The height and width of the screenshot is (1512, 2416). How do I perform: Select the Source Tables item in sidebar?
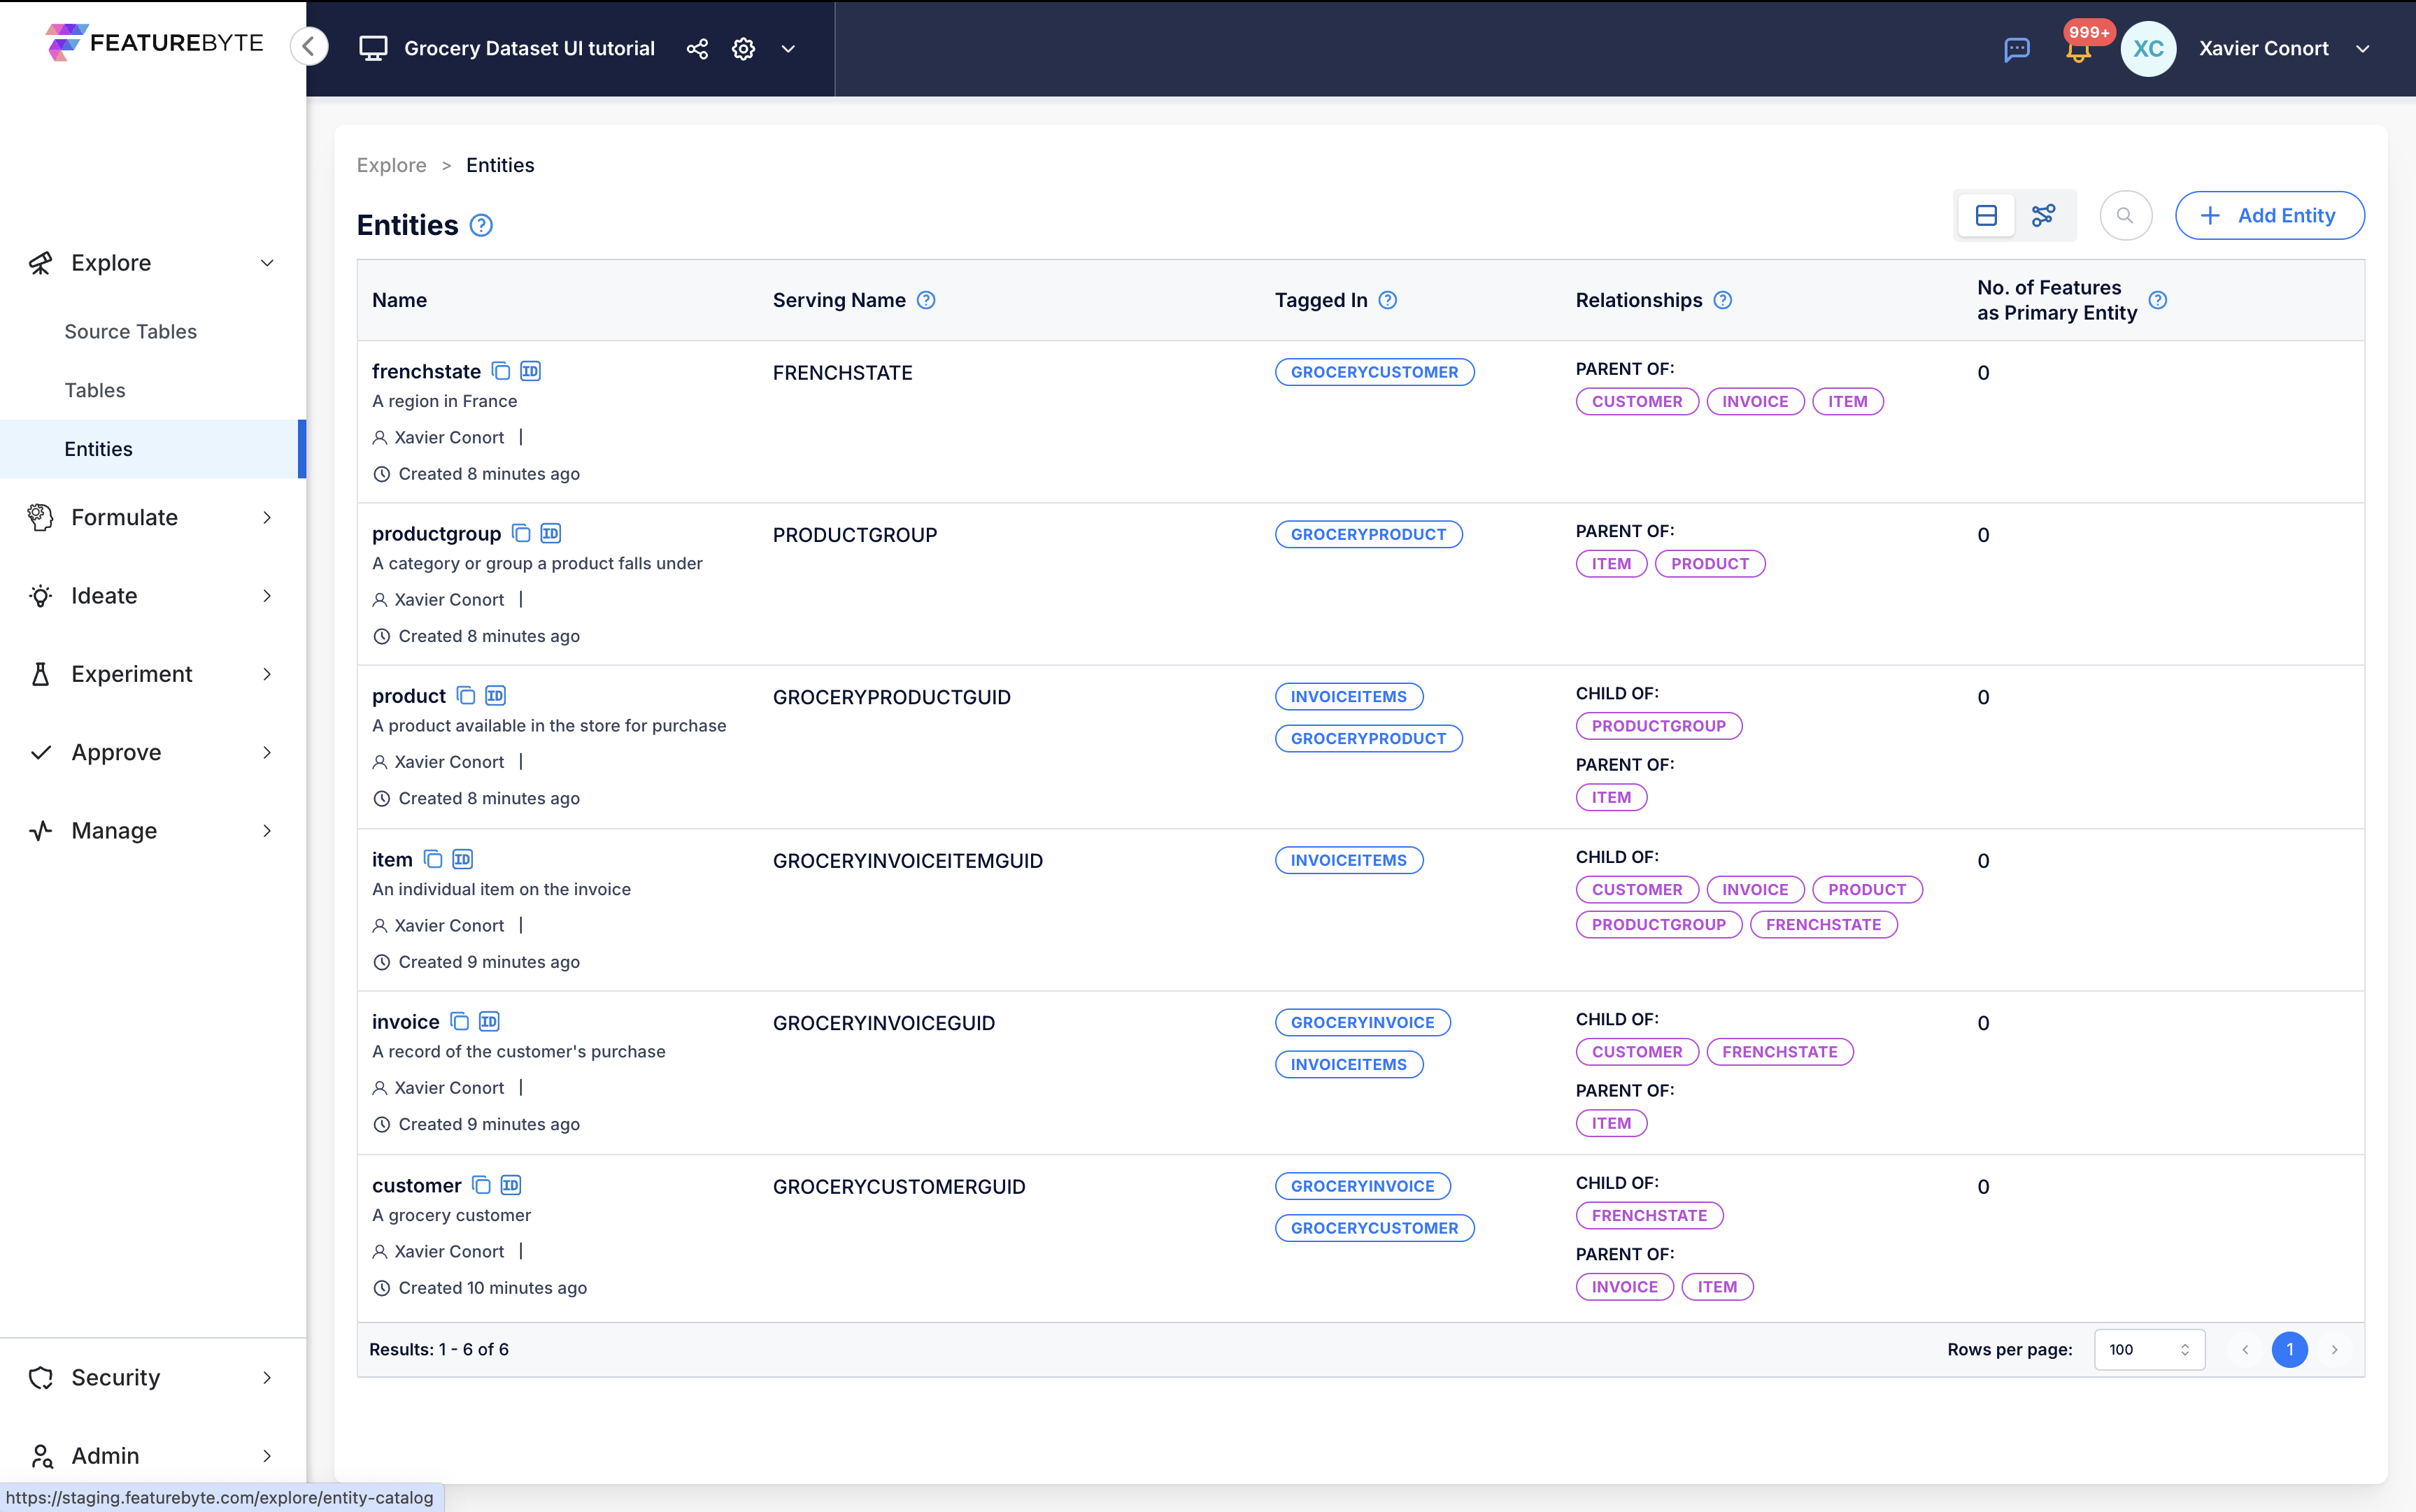tap(131, 331)
